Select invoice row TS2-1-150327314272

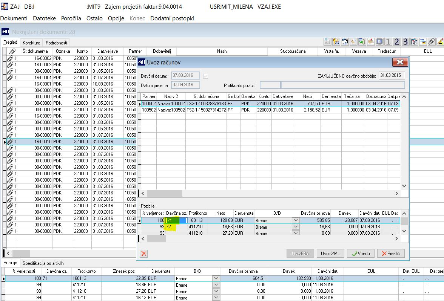(x=206, y=110)
